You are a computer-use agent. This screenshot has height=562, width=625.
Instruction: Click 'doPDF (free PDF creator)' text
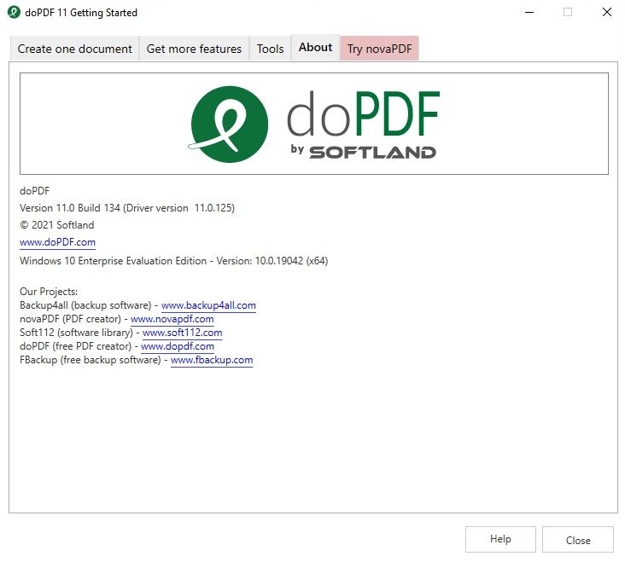click(x=75, y=346)
